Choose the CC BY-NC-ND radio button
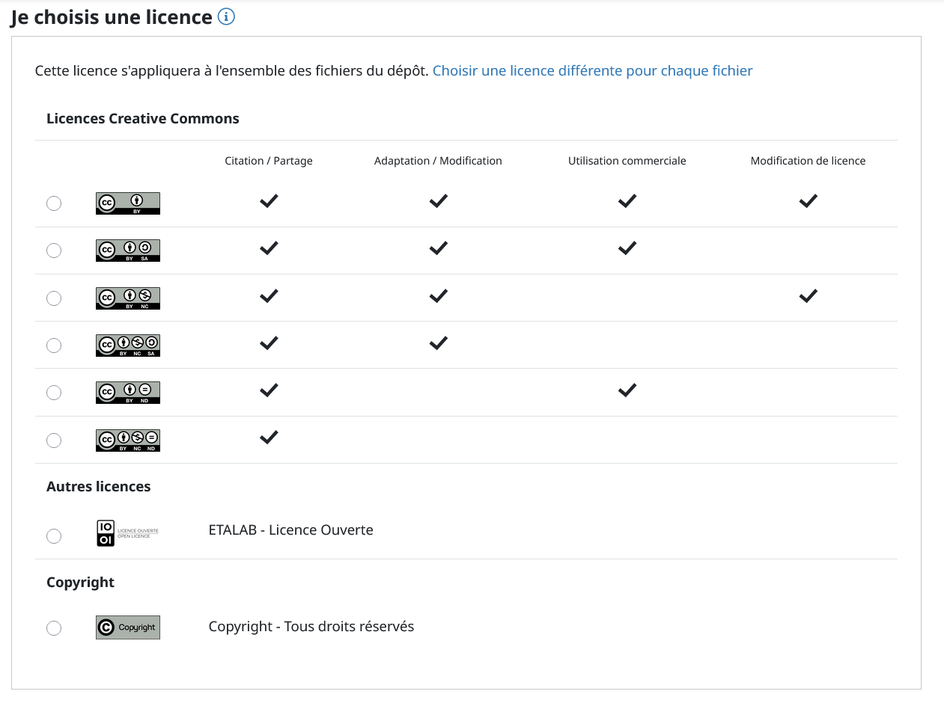944x703 pixels. (54, 440)
